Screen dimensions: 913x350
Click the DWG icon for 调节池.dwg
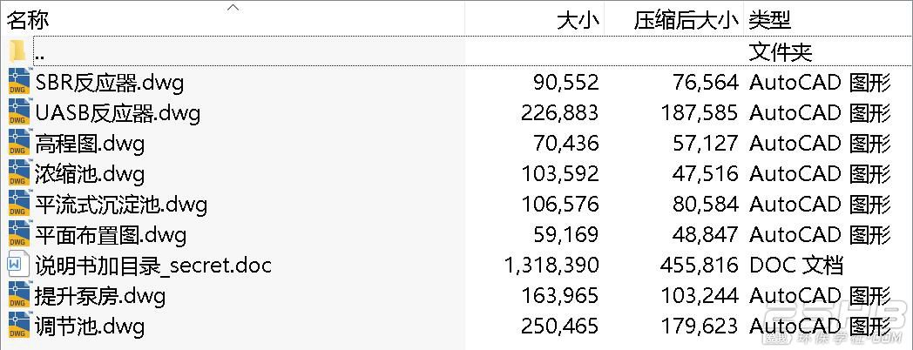pos(18,326)
